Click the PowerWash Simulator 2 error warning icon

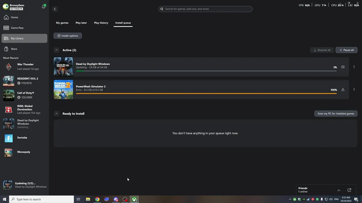click(343, 90)
